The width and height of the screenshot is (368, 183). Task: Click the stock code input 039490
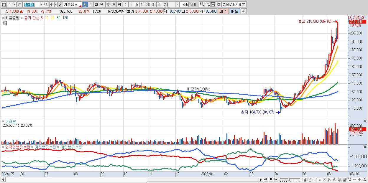(31, 4)
